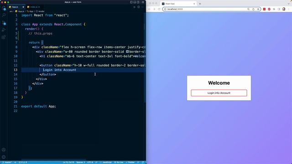The width and height of the screenshot is (292, 164).
Task: Select the React App browser tab
Action: [x=178, y=4]
